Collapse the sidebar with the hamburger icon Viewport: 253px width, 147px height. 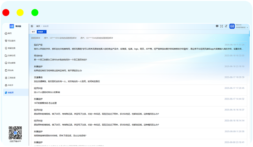pos(32,26)
